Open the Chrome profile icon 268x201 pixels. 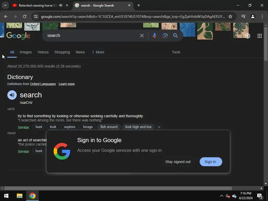click(x=253, y=16)
